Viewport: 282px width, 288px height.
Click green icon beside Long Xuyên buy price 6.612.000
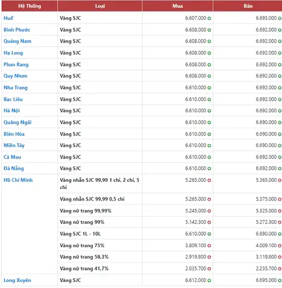point(209,281)
